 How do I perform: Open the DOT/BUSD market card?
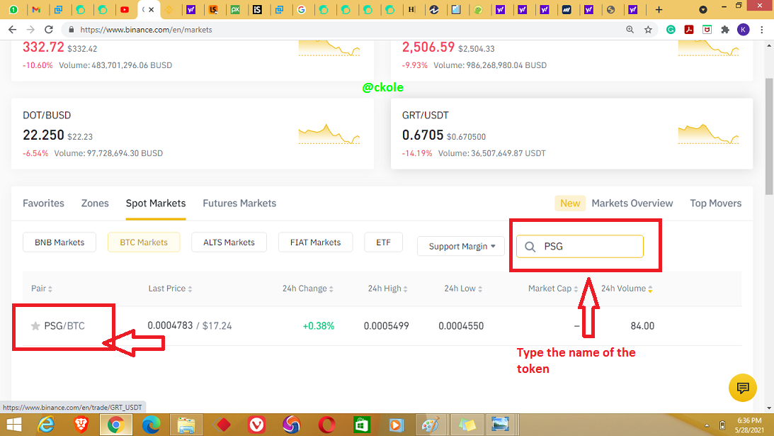[x=193, y=133]
